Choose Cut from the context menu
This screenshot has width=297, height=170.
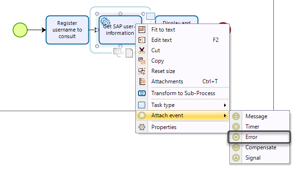pos(183,50)
